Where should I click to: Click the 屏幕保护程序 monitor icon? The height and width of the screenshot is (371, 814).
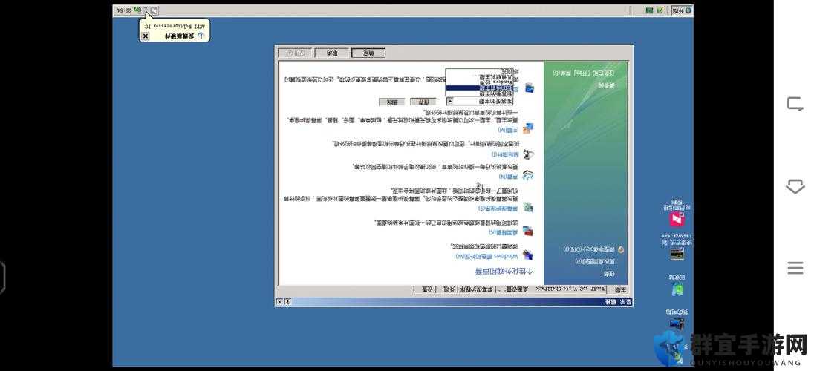tap(528, 207)
